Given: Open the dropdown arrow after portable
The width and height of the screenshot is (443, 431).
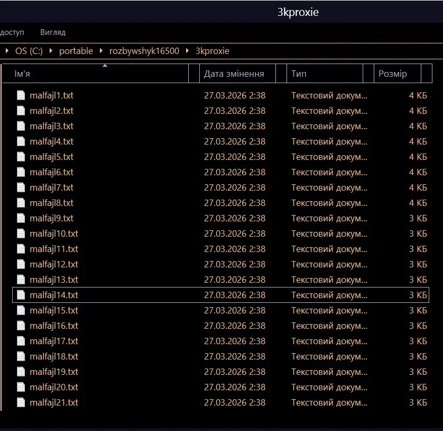Looking at the screenshot, I should pyautogui.click(x=101, y=51).
